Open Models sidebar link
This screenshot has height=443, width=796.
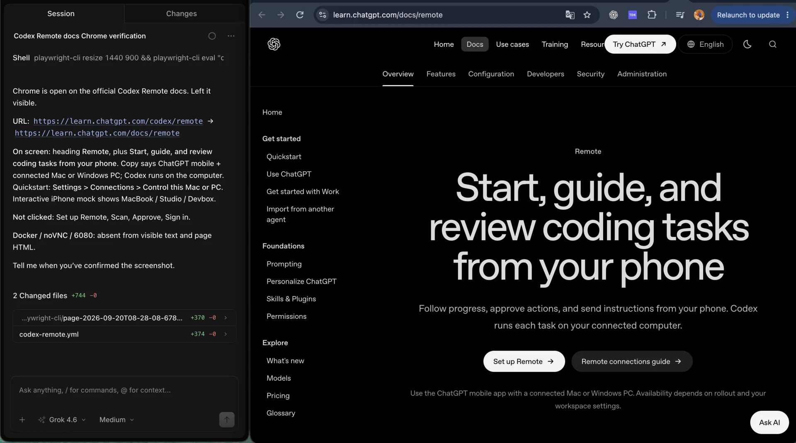coord(279,378)
